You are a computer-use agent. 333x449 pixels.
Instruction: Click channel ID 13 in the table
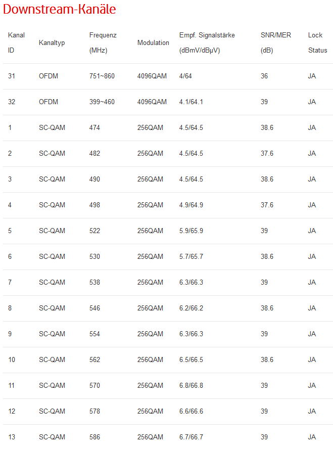point(12,437)
